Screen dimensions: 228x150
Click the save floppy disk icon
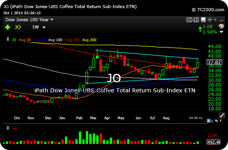[x=203, y=20]
